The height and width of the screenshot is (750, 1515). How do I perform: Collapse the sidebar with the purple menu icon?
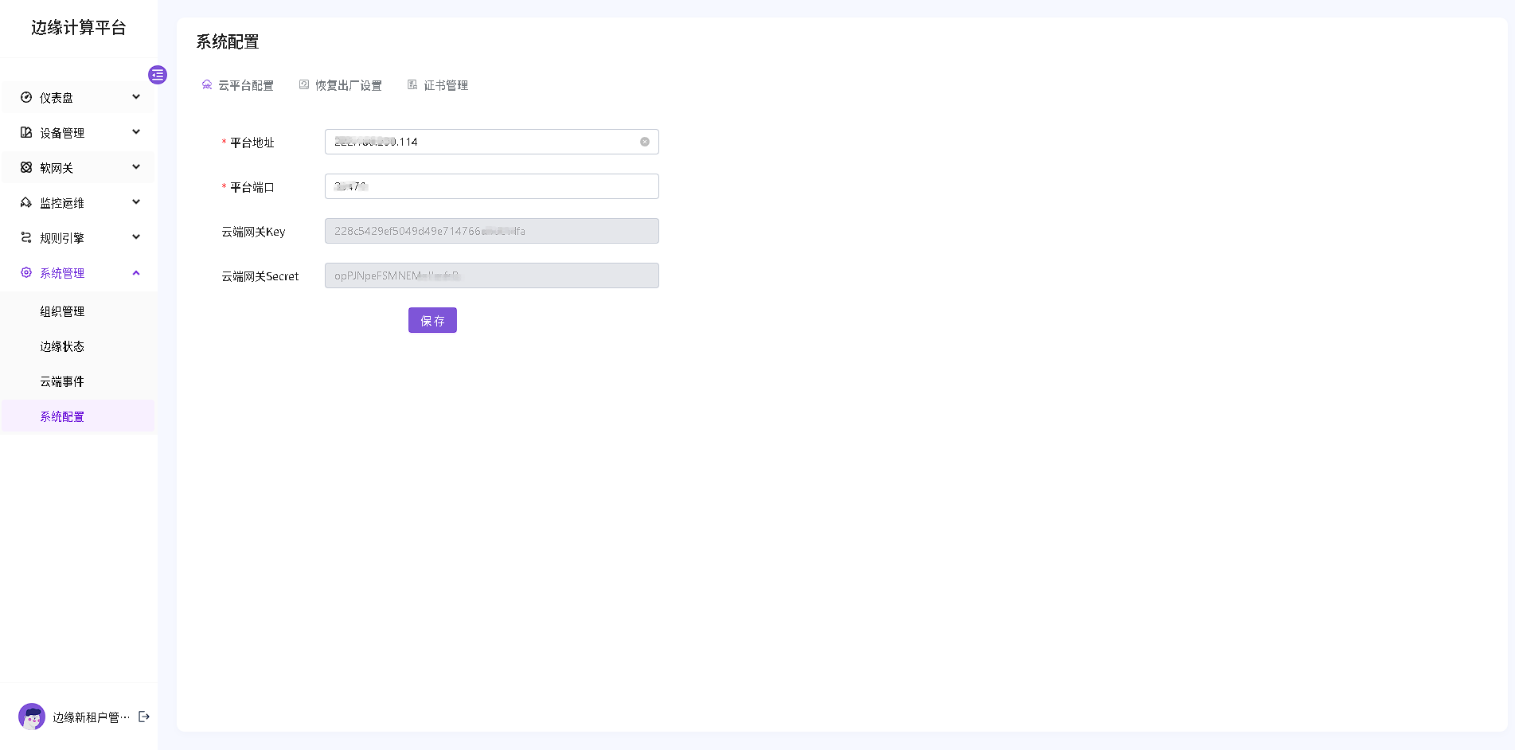(158, 75)
